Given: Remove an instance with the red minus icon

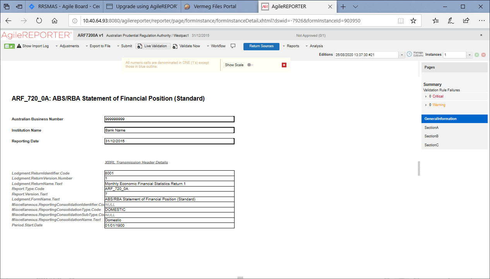Looking at the screenshot, I should tap(483, 55).
